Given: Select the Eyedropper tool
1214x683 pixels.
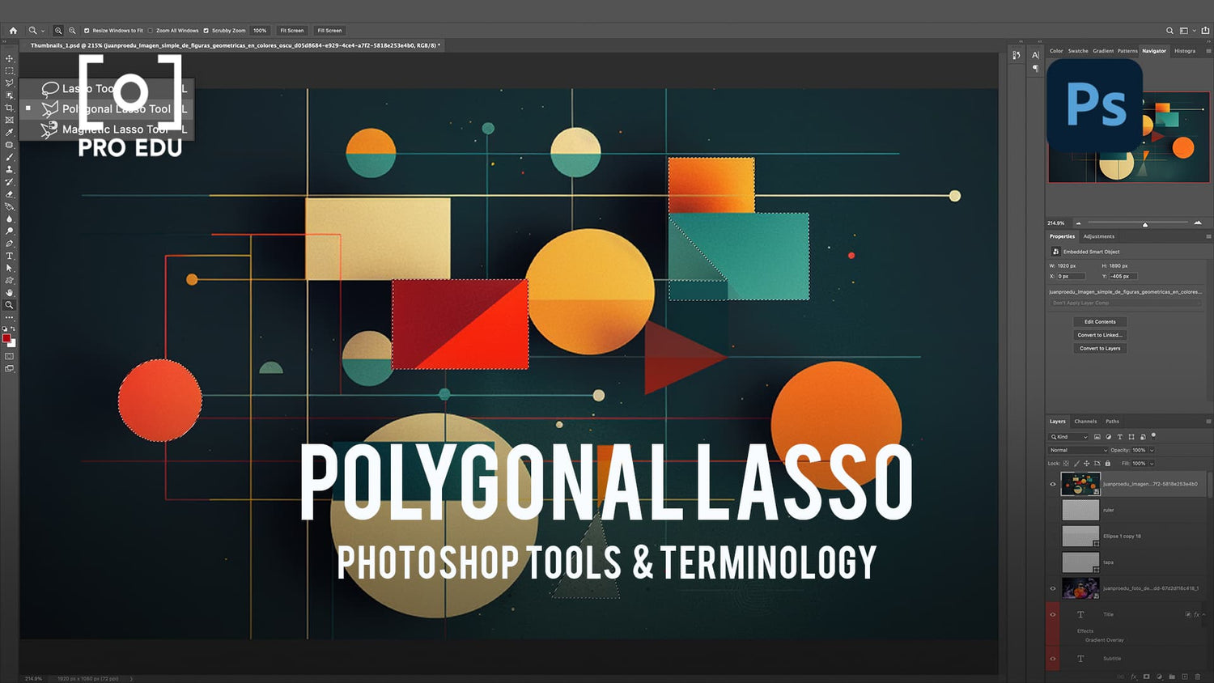Looking at the screenshot, I should click(9, 133).
